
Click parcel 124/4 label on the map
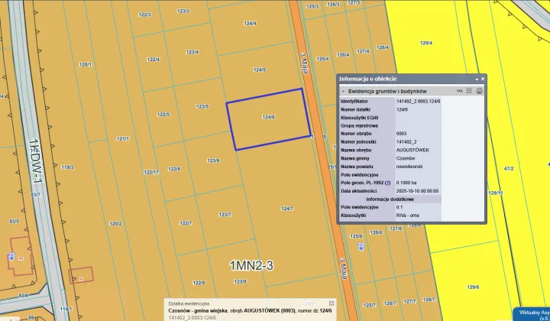point(250,24)
